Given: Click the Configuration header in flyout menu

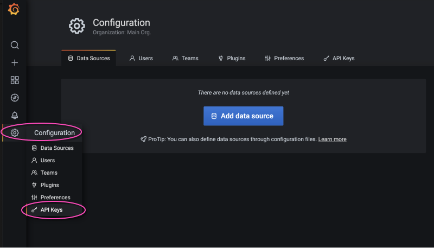Looking at the screenshot, I should click(54, 133).
